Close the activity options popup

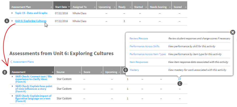[233, 32]
